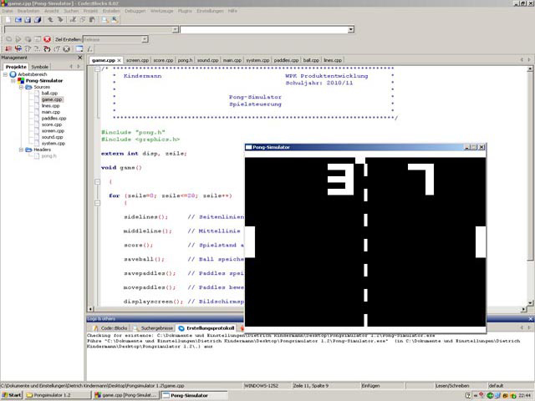This screenshot has width=535, height=401.
Task: Click the system tray clock 22:44
Action: tap(524, 395)
